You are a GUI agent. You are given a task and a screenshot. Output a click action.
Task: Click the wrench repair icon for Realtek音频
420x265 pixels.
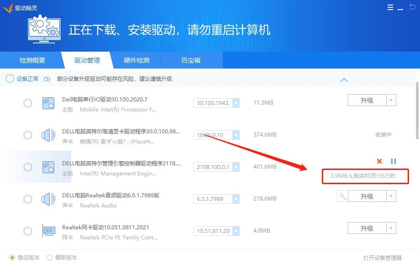[342, 196]
